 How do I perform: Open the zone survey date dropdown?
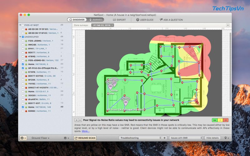102,25
